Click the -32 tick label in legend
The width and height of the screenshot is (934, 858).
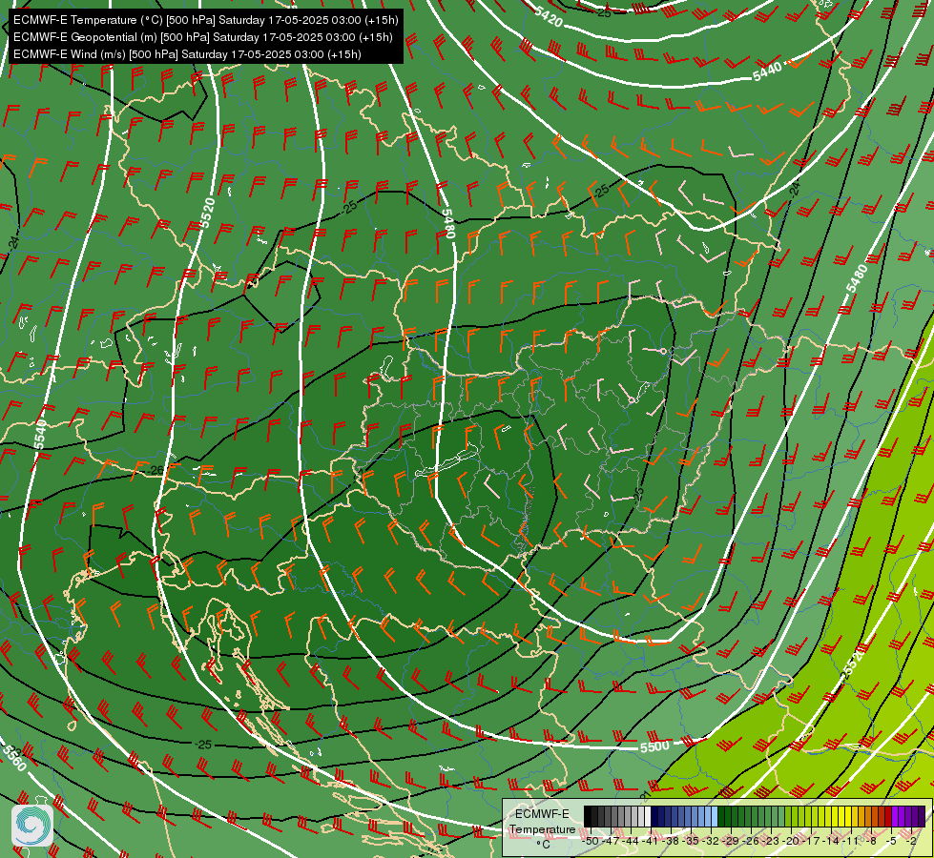coord(711,841)
